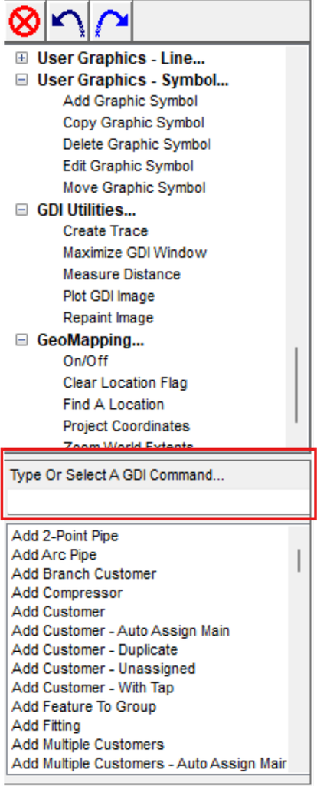Choose Maximize GDI Window item
The width and height of the screenshot is (317, 786).
135,253
